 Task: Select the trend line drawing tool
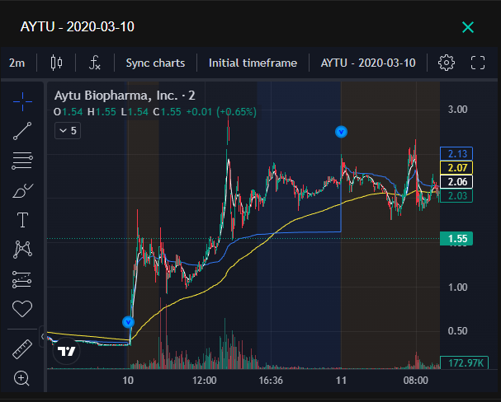(22, 131)
